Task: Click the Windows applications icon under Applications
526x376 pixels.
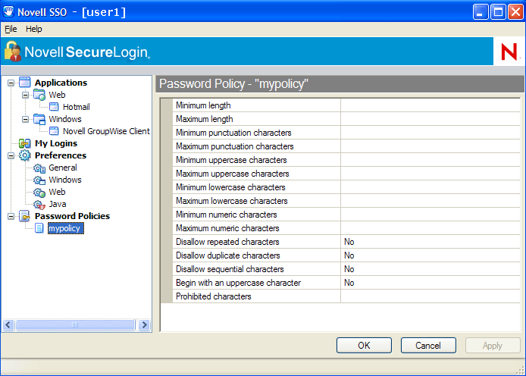Action: click(x=39, y=119)
